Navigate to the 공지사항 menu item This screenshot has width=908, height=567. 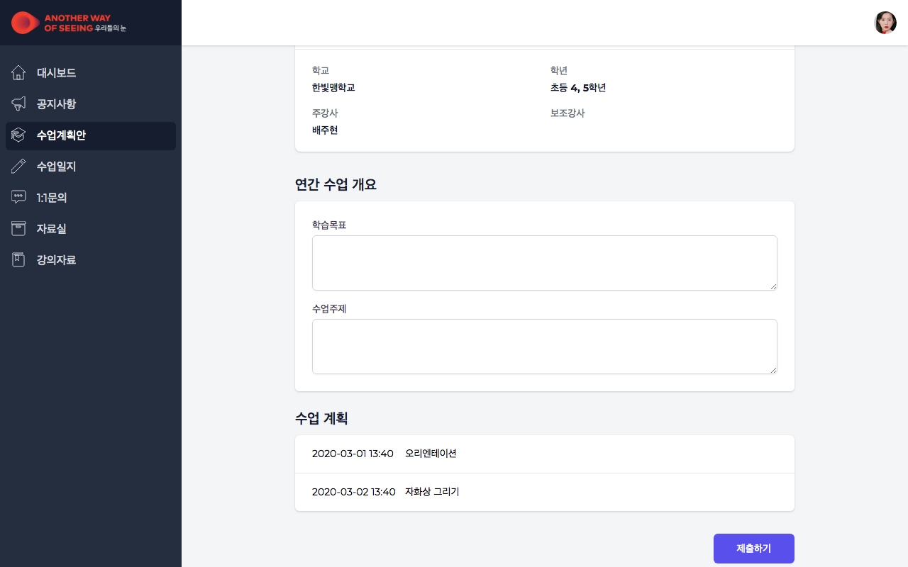pos(56,103)
